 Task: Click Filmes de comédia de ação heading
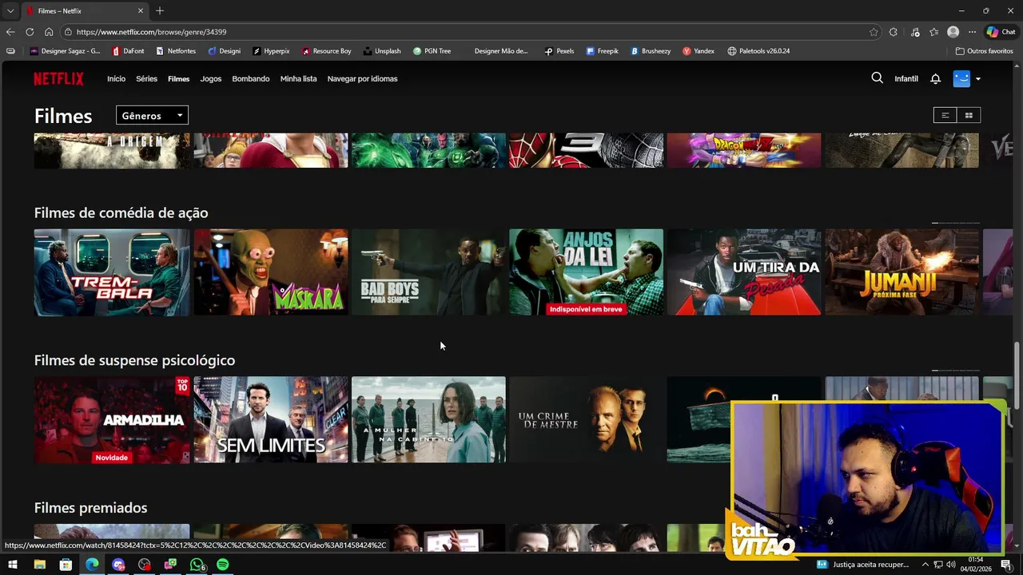[x=121, y=213]
